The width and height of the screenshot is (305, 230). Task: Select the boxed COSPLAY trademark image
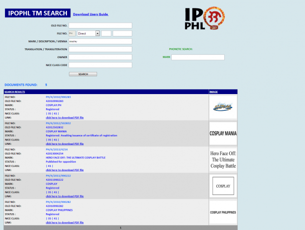223,186
